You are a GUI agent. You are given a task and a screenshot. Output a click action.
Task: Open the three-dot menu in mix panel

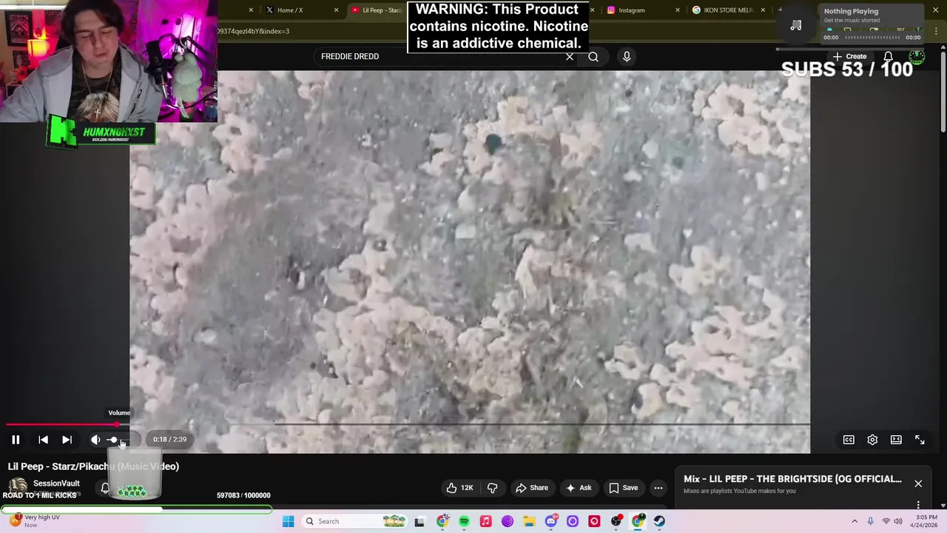coord(918,505)
